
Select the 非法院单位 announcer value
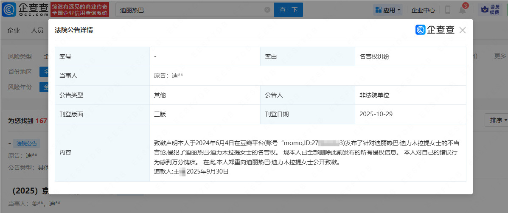(374, 95)
